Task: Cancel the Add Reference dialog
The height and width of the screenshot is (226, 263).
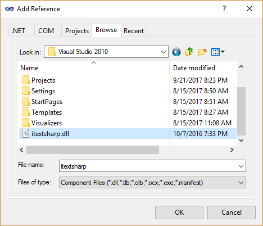Action: (x=232, y=213)
